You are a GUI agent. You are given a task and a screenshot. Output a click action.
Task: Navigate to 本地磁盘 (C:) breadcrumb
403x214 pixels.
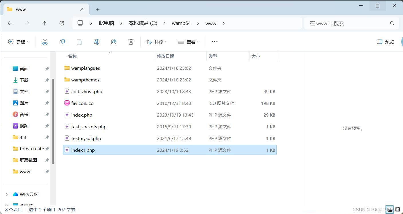(x=143, y=23)
